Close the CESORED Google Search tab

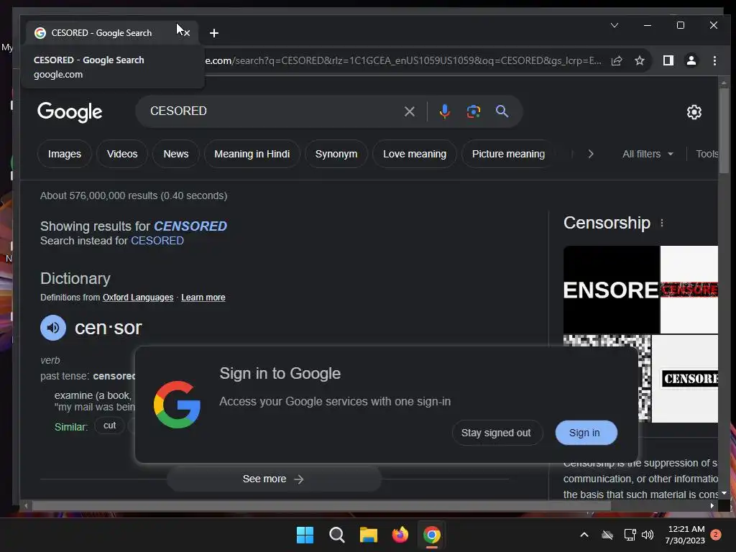[x=187, y=33]
